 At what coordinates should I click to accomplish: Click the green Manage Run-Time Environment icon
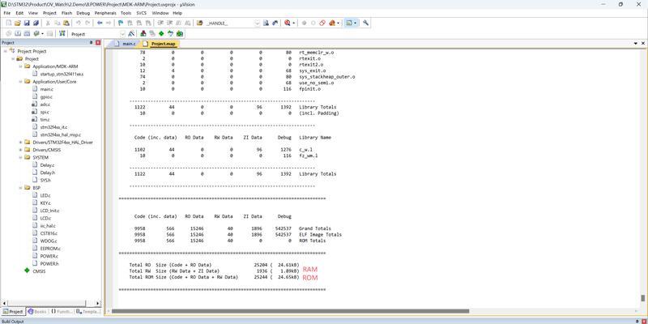pyautogui.click(x=161, y=33)
